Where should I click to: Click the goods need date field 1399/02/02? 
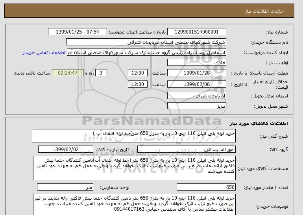pos(66,150)
